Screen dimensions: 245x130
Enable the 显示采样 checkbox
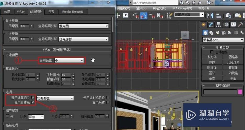point(108,102)
